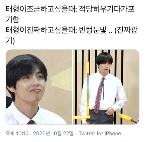The height and width of the screenshot is (142, 145).
Task: Click the Twitter for iPhone source link
Action: coord(100,134)
